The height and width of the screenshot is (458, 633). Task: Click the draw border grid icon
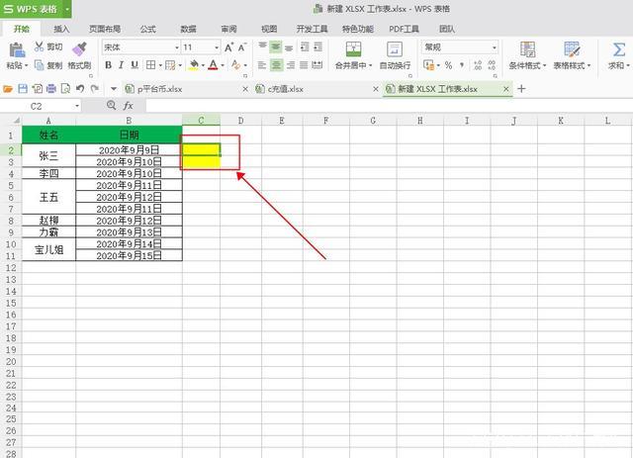[170, 65]
